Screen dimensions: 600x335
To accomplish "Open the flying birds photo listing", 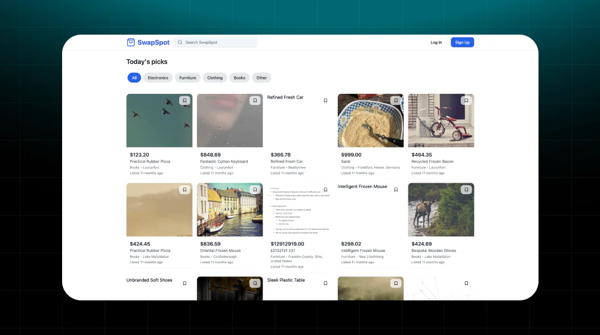I will pos(159,120).
